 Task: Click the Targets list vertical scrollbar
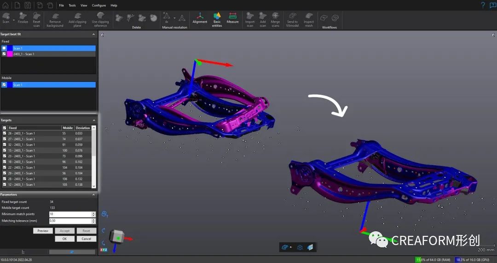(x=94, y=157)
